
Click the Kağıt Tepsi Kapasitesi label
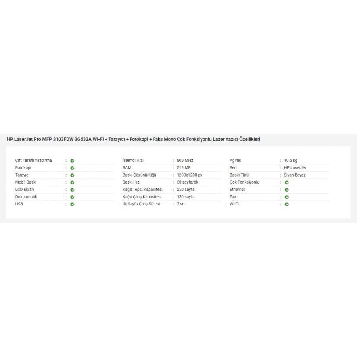(142, 189)
